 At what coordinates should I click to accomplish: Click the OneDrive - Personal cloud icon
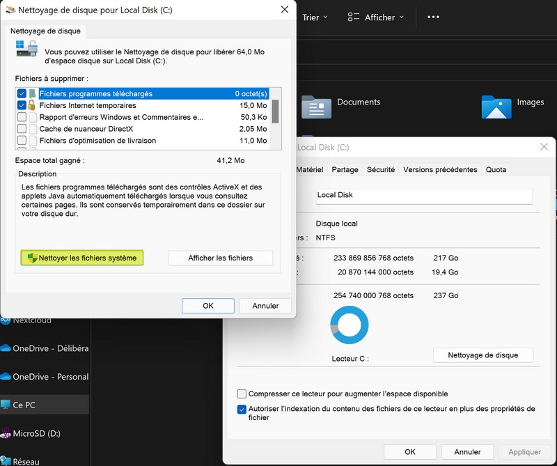click(x=6, y=377)
